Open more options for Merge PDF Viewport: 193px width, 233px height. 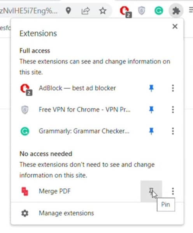173,191
